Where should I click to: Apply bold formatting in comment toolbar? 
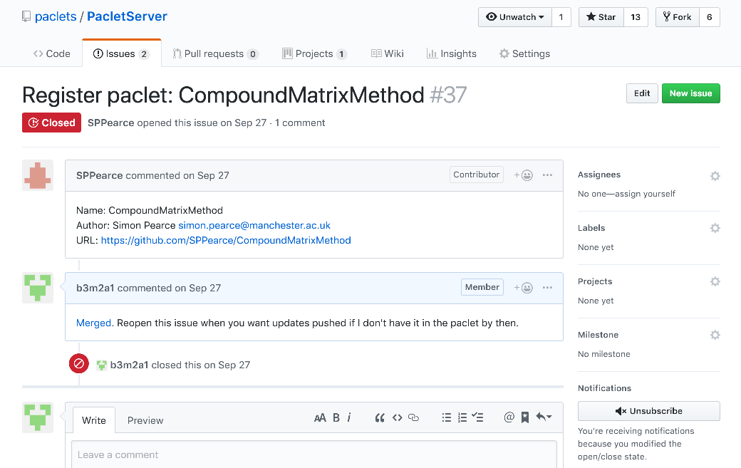coord(336,417)
